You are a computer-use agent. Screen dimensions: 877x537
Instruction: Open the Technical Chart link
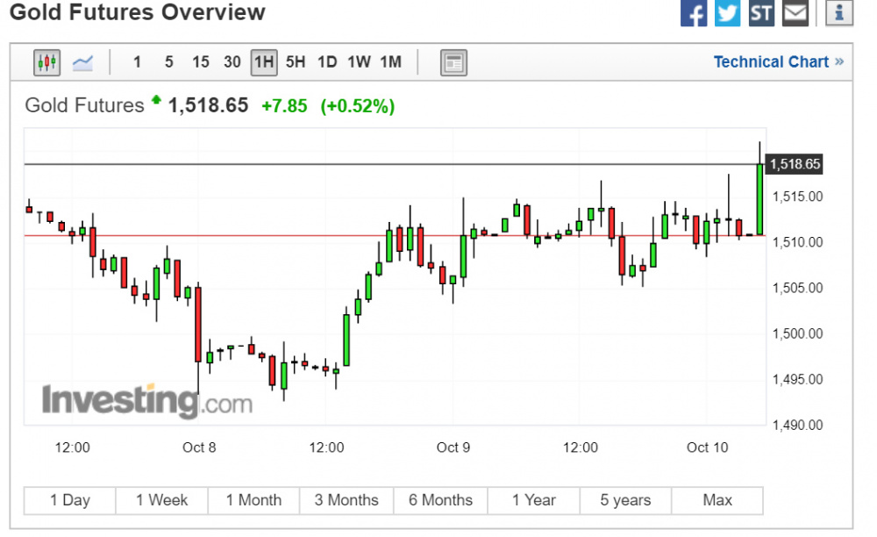[779, 62]
